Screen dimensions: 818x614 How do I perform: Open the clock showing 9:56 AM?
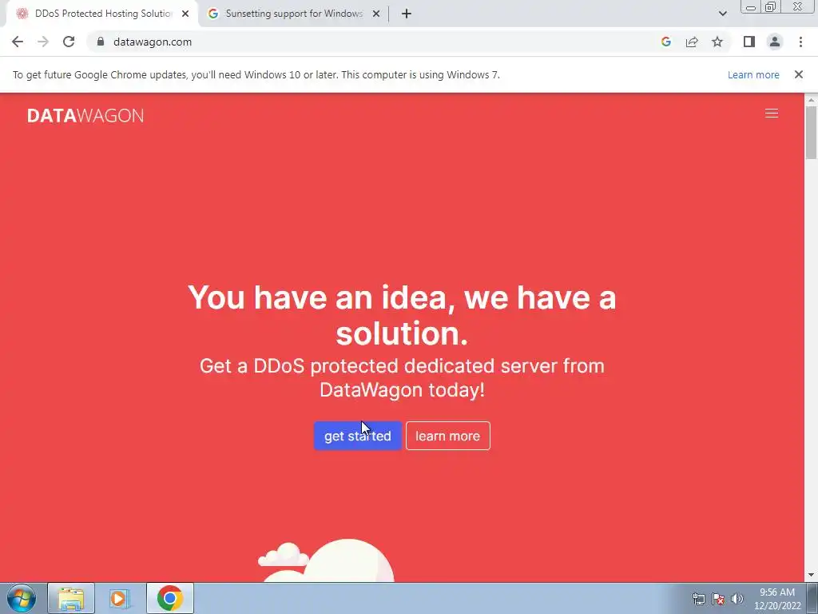pyautogui.click(x=777, y=599)
